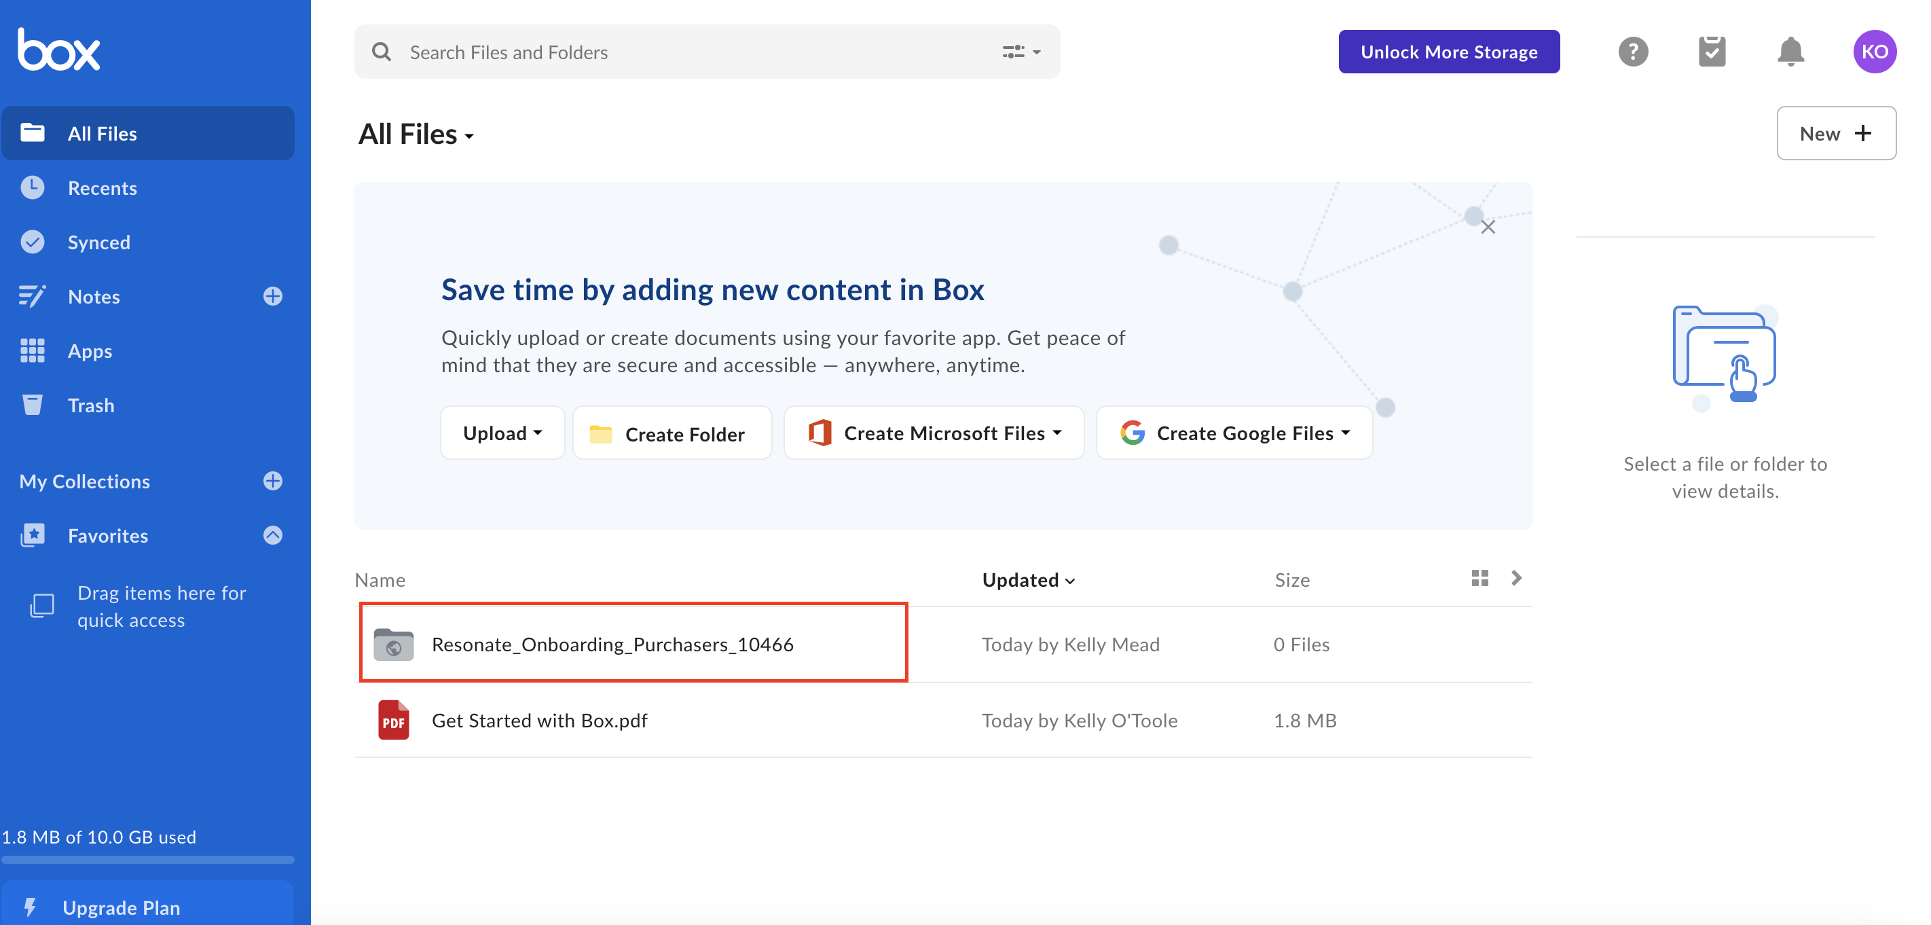1931x925 pixels.
Task: Click Create Folder button
Action: [x=672, y=433]
